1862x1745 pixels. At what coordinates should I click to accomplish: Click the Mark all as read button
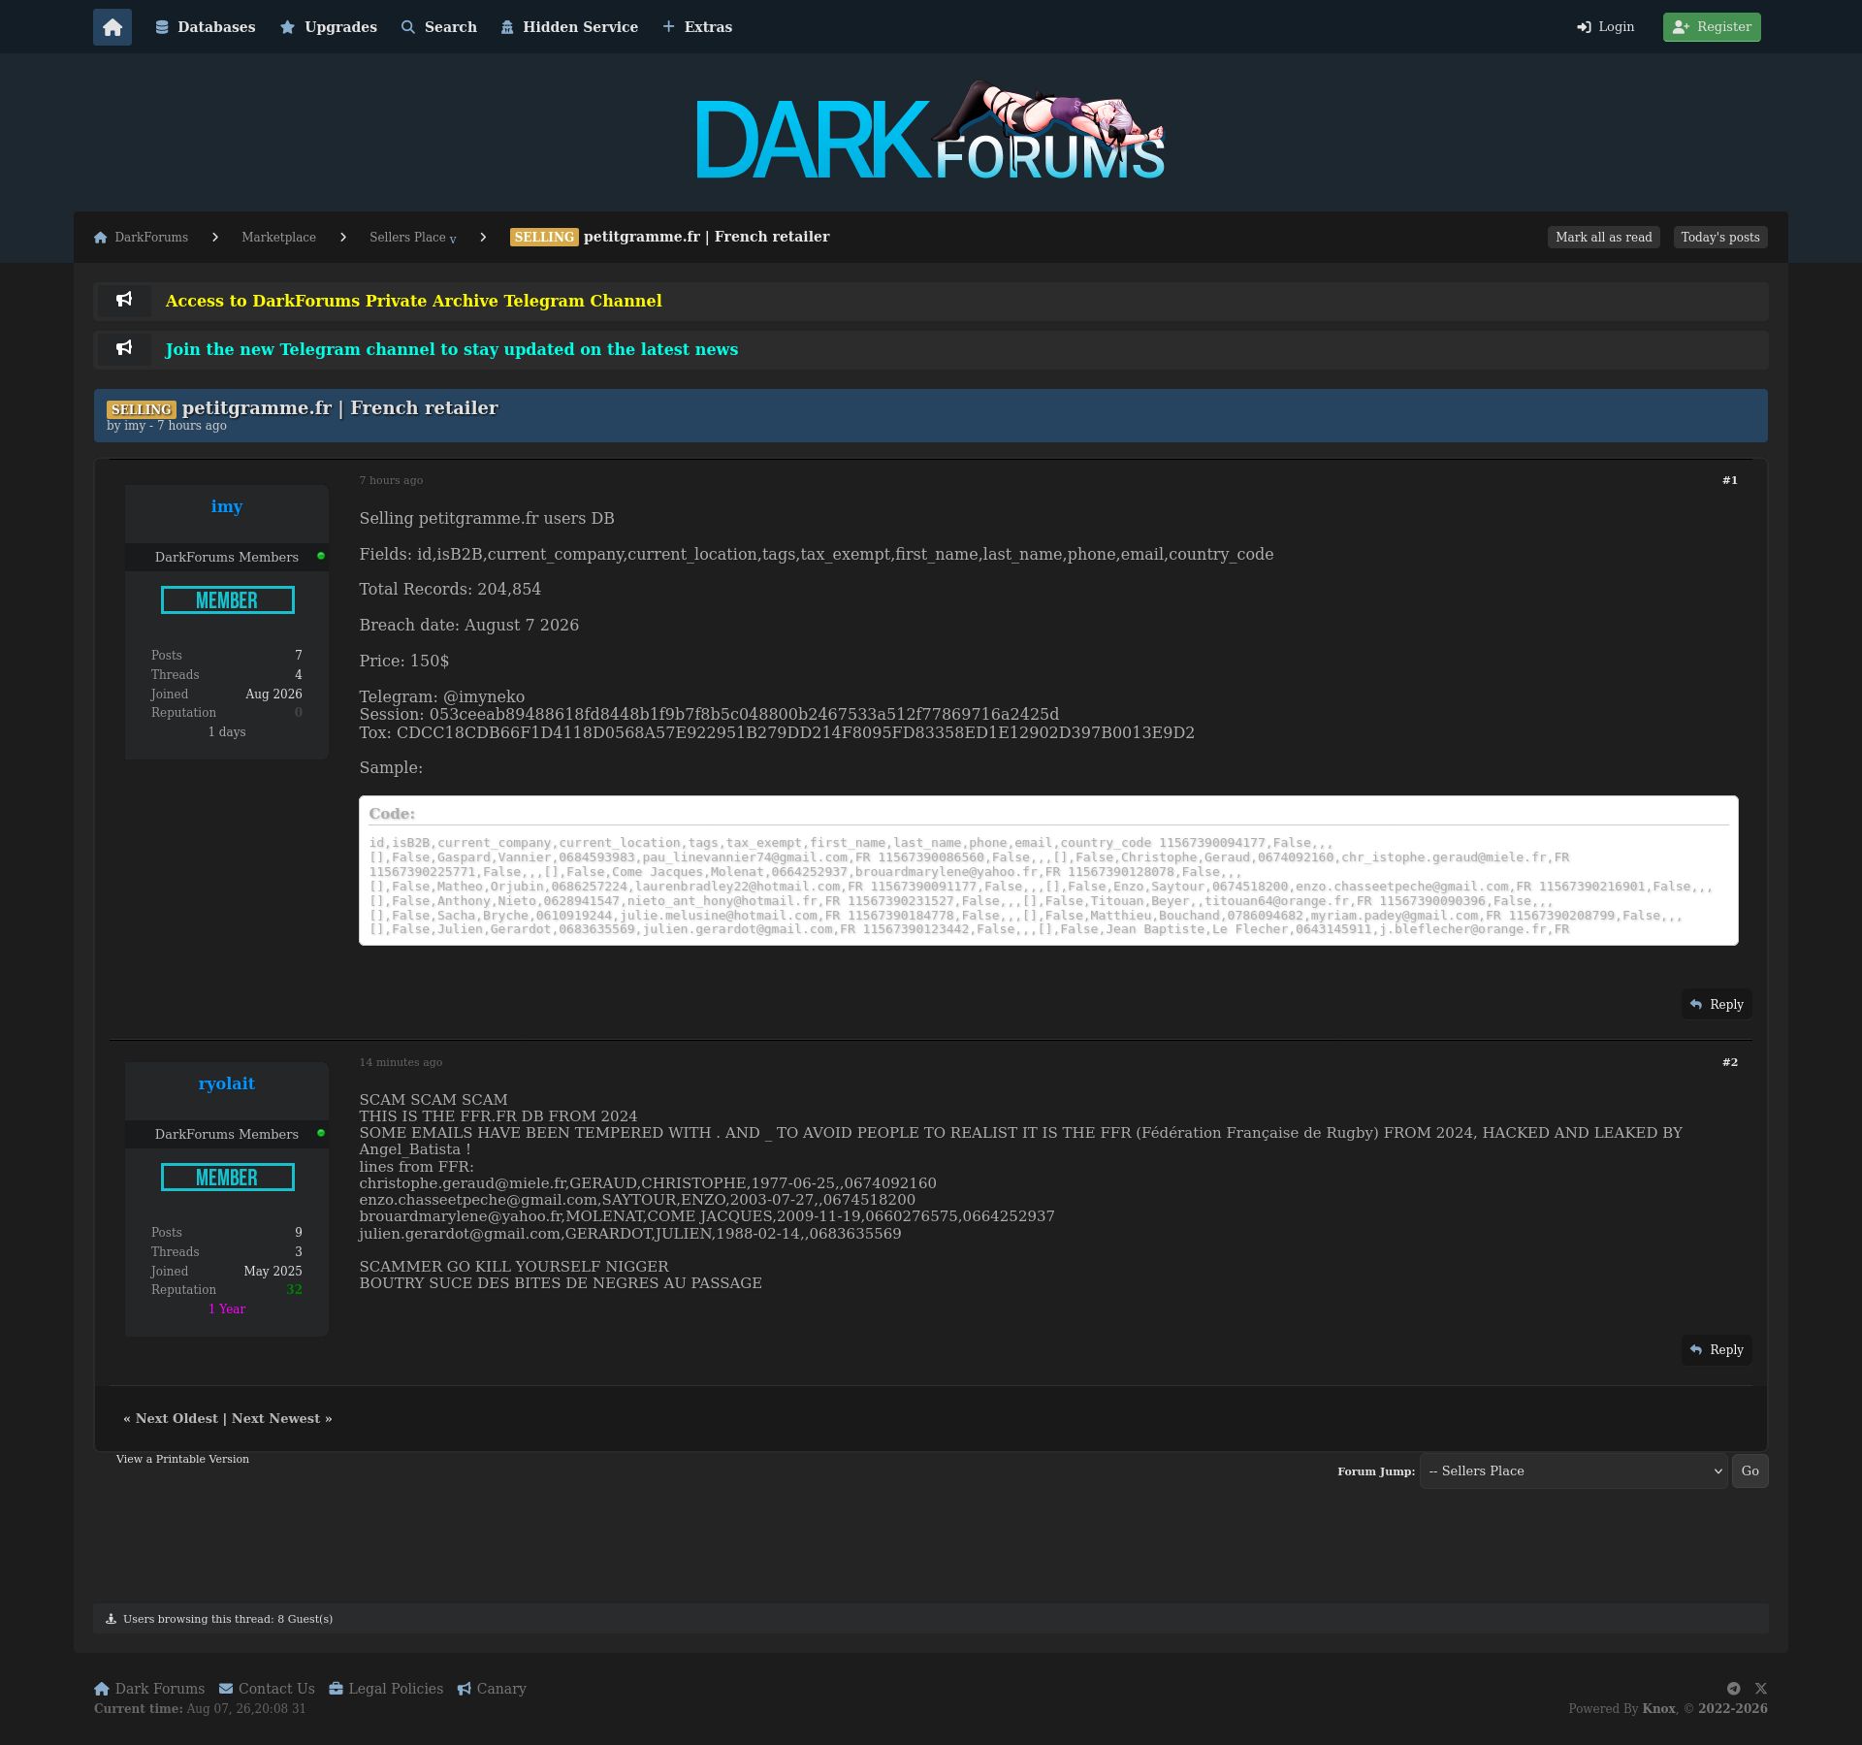click(1604, 238)
